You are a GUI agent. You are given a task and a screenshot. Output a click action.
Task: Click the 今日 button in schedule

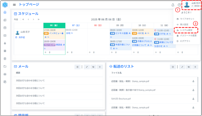tap(16, 19)
